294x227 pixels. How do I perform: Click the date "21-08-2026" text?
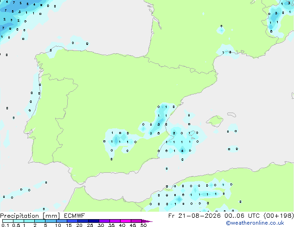[199, 216]
